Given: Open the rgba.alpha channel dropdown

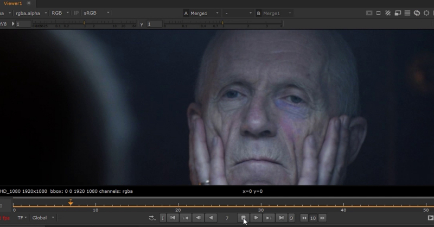Looking at the screenshot, I should click(x=31, y=13).
